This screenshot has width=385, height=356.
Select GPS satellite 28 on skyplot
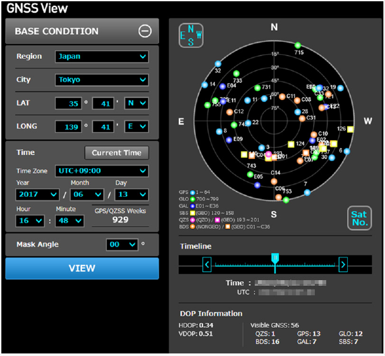click(298, 112)
